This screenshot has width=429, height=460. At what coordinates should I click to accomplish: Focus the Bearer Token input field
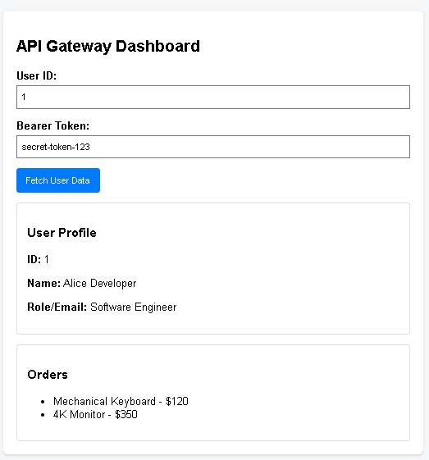coord(213,147)
